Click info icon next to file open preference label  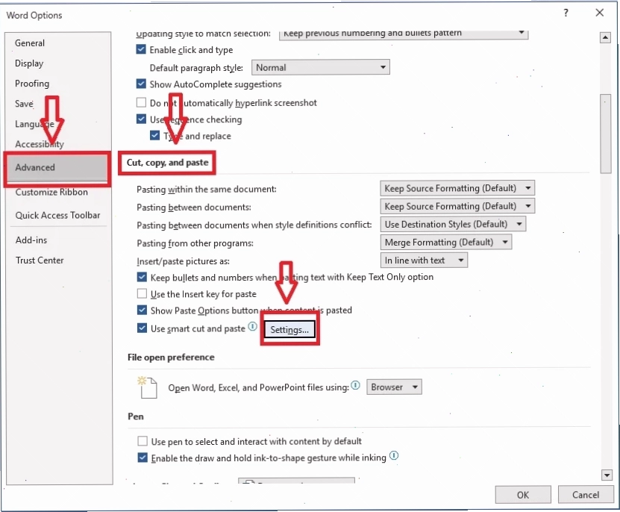(355, 385)
